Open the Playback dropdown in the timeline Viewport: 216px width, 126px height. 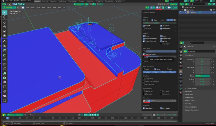(11, 115)
